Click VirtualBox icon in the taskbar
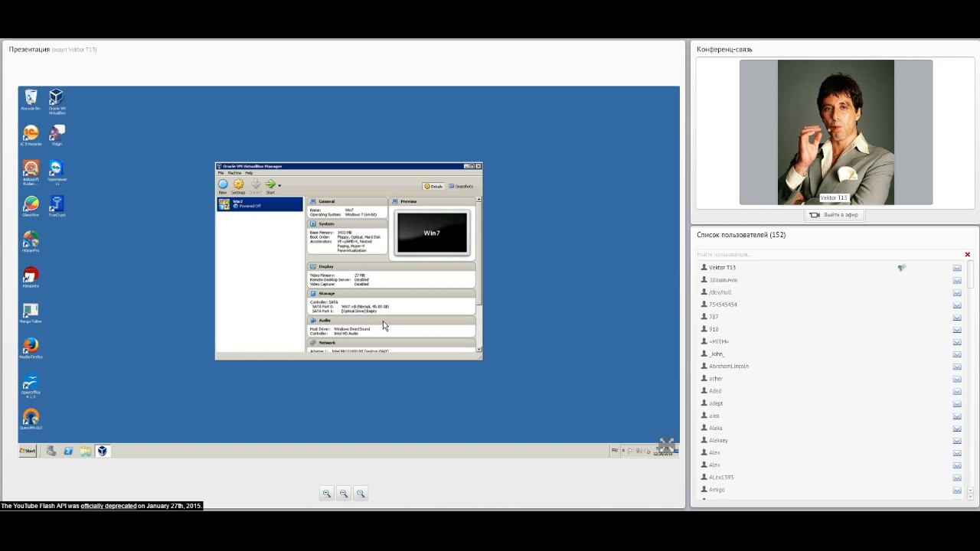The image size is (980, 551). tap(103, 451)
